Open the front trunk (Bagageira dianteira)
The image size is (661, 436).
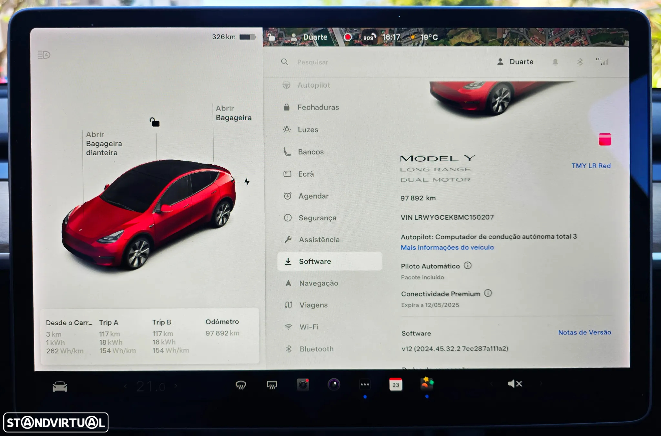tap(104, 143)
